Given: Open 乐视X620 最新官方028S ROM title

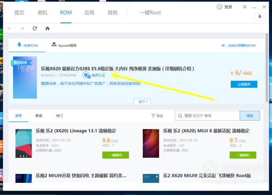Looking at the screenshot, I should (x=118, y=69).
